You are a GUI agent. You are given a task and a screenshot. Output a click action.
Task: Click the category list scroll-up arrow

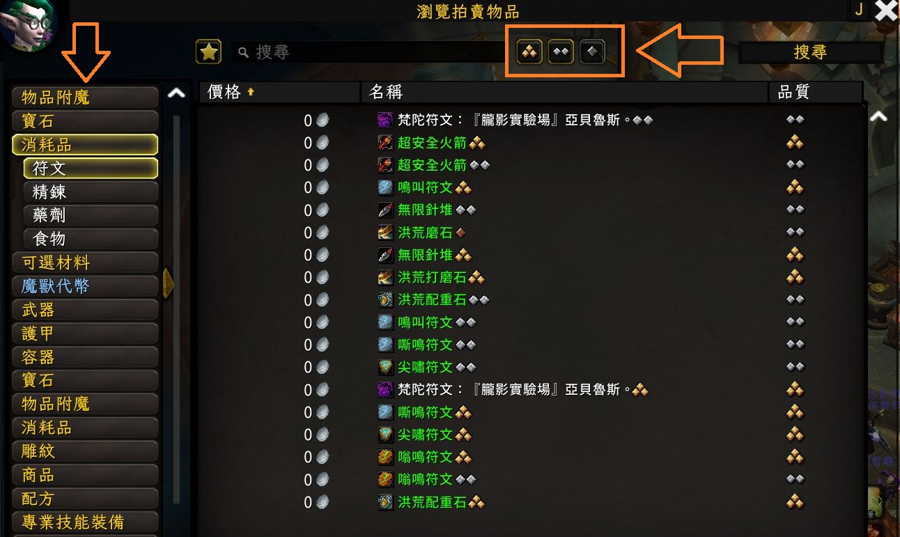[177, 93]
